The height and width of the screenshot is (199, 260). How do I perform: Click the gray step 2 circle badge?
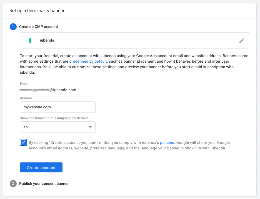pos(13,183)
